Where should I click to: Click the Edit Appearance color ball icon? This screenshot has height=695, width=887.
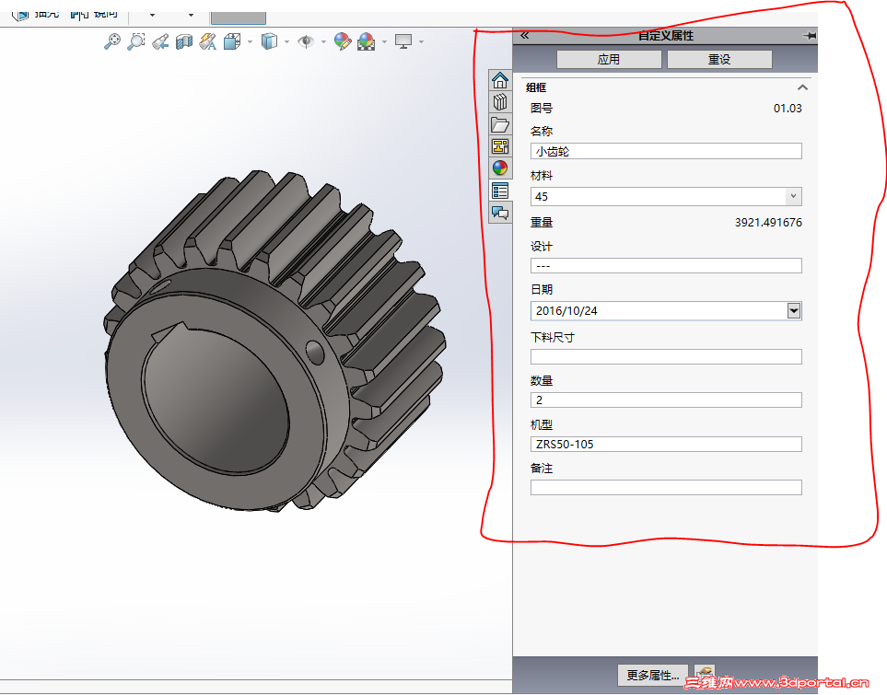click(x=343, y=41)
